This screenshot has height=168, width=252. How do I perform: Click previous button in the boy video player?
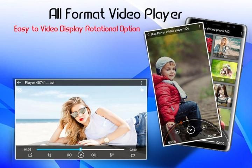[177, 132]
